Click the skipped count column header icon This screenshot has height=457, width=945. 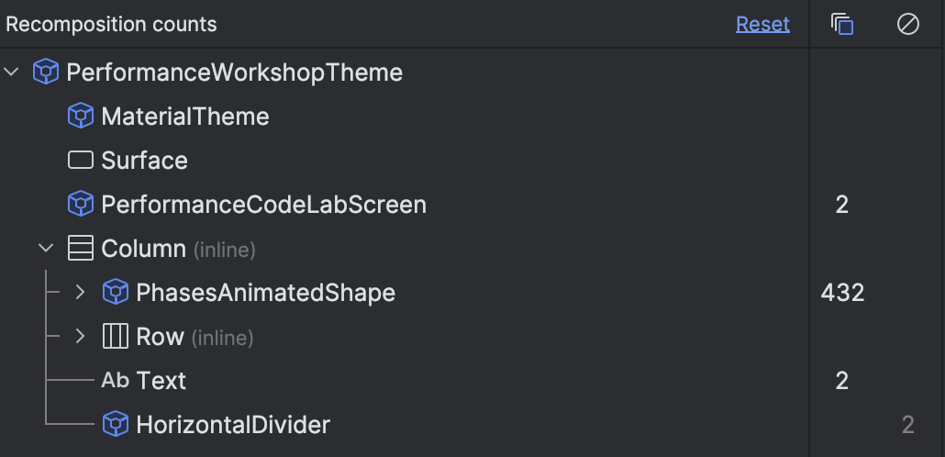[x=907, y=25]
